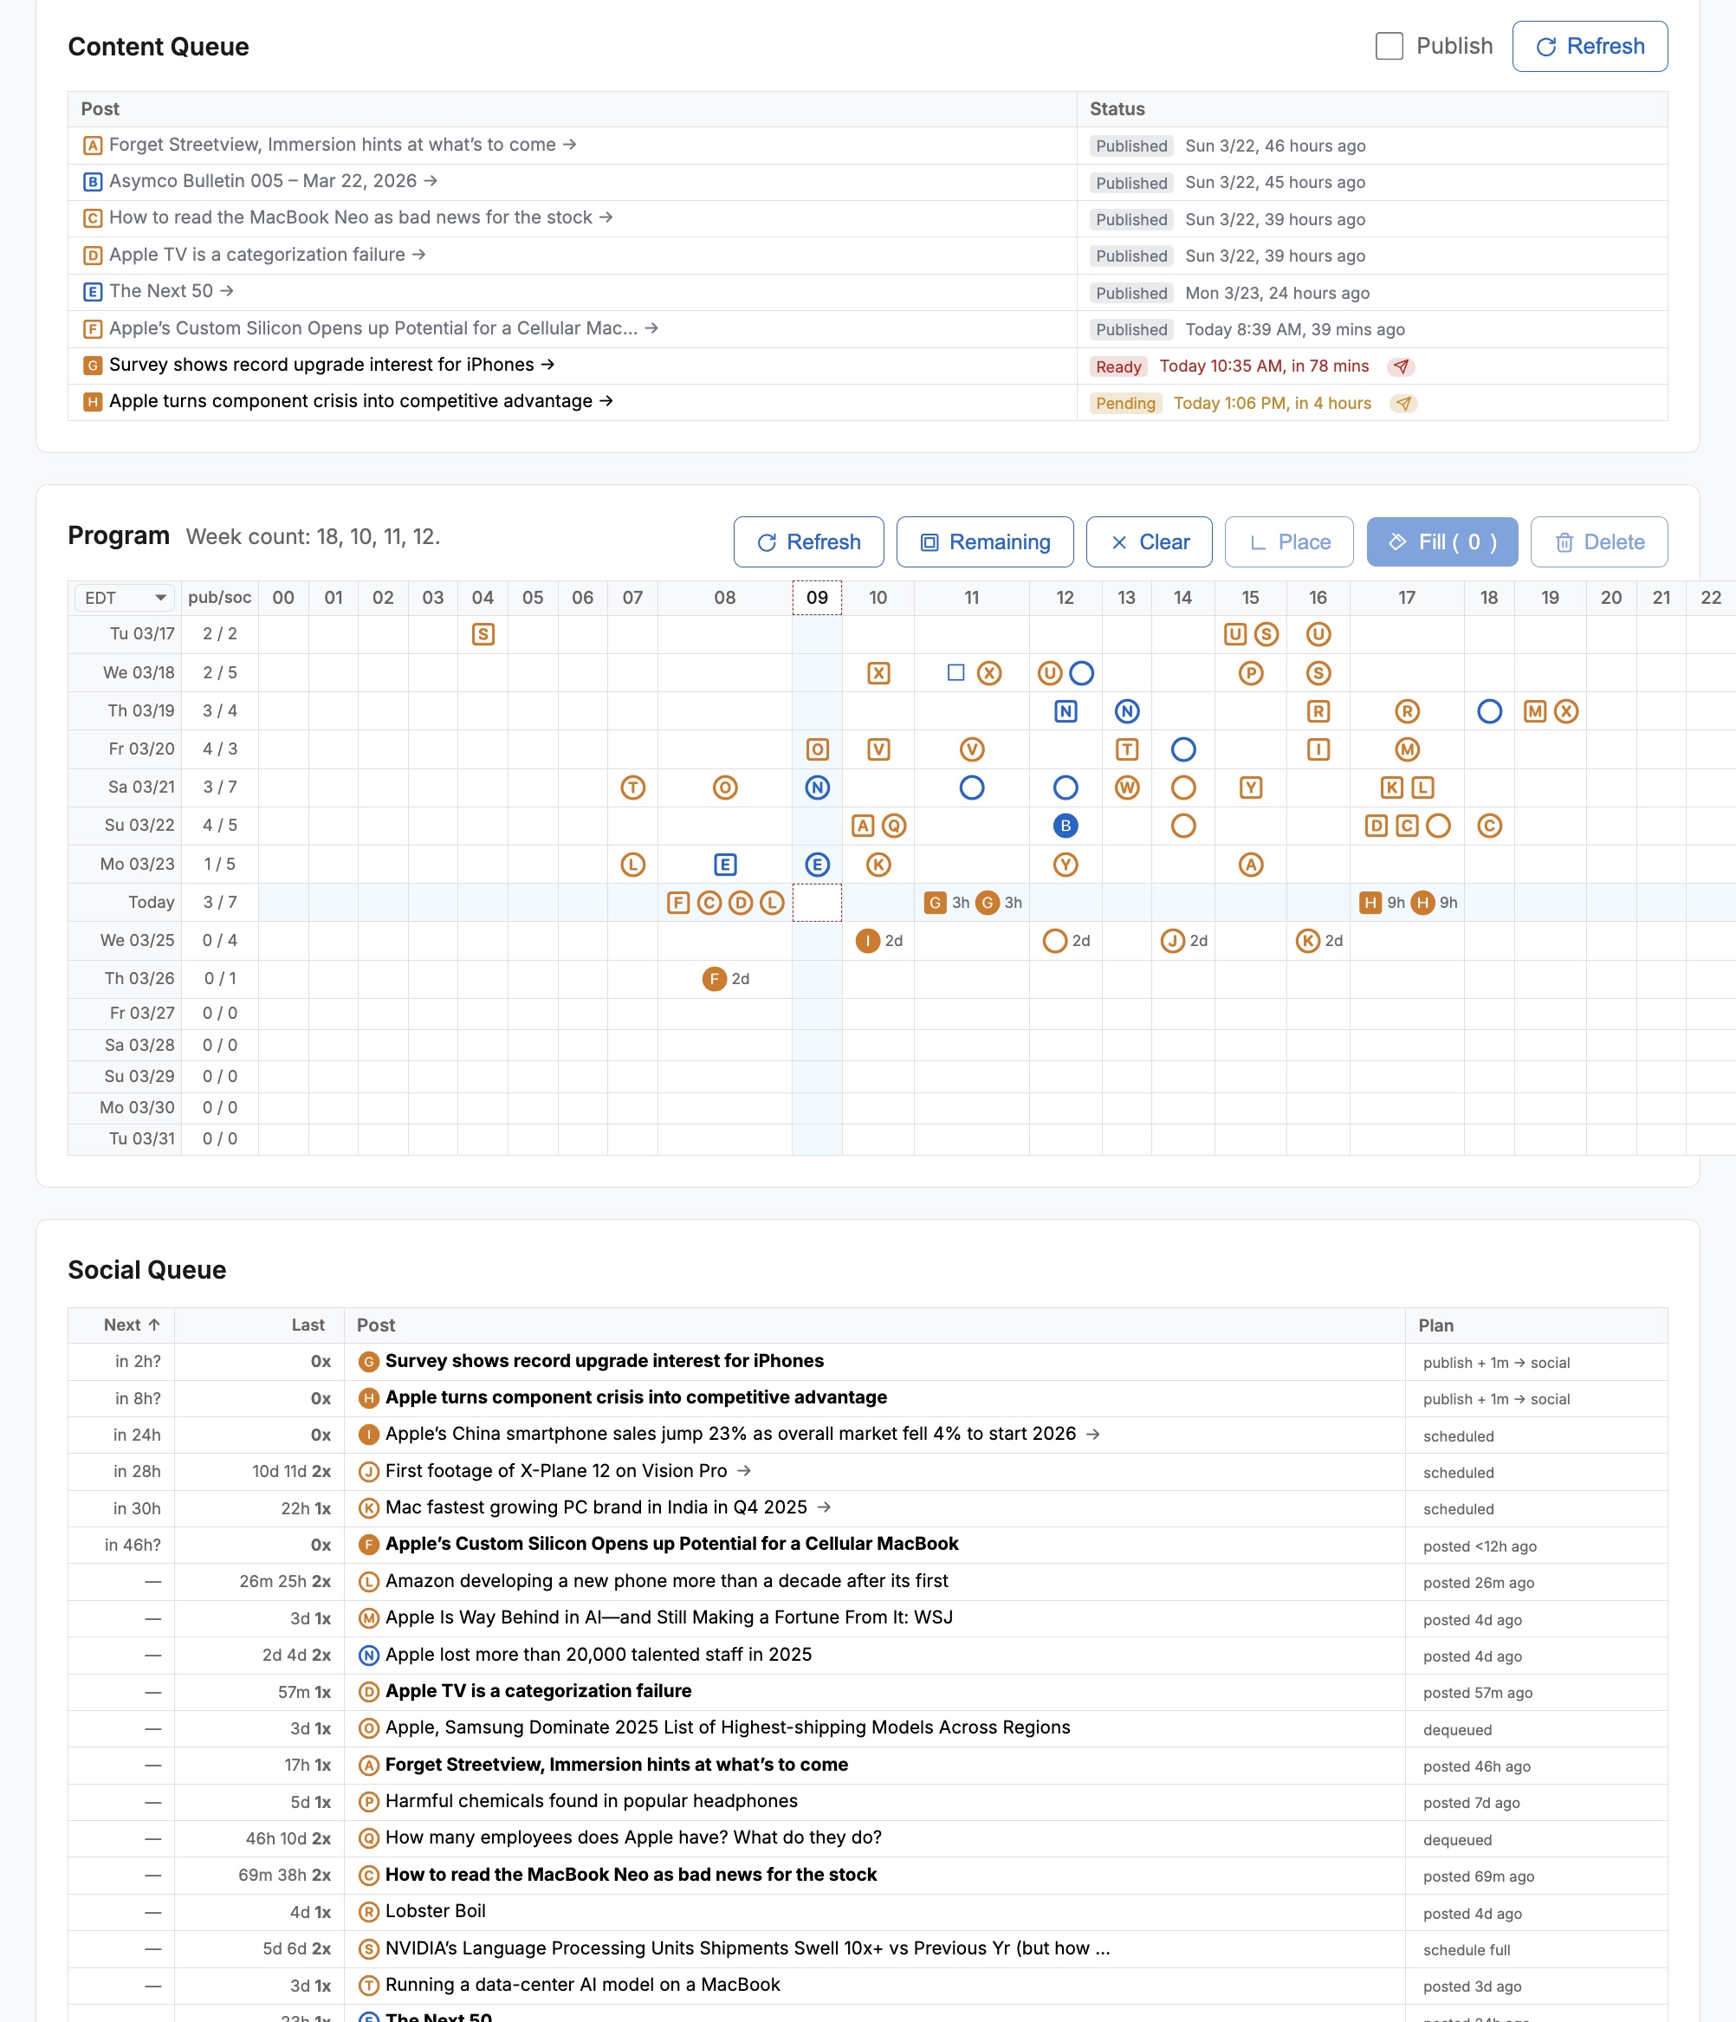Click the Today row label
1736x2022 pixels.
152,902
